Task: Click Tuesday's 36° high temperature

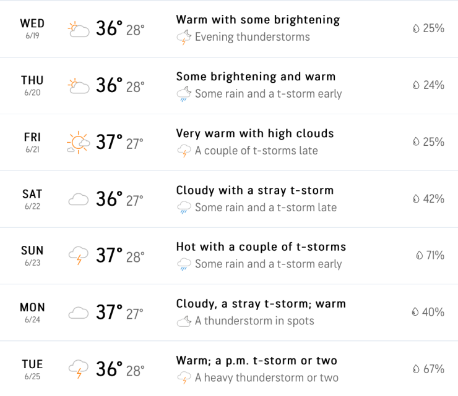Action: (109, 369)
